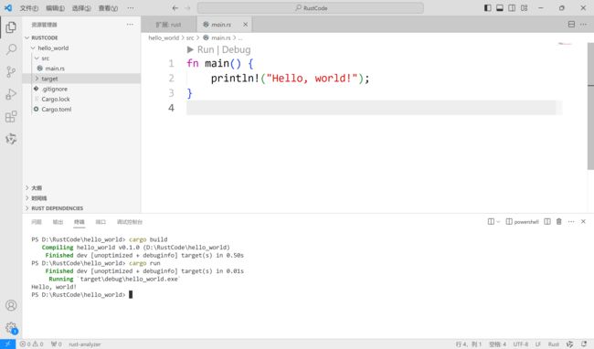The height and width of the screenshot is (349, 594).
Task: Kill terminal with the trash icon
Action: click(x=558, y=221)
